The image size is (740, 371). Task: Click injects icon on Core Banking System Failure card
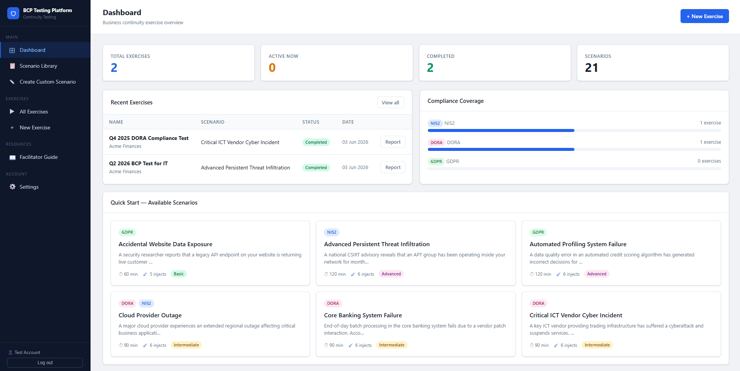tap(350, 345)
